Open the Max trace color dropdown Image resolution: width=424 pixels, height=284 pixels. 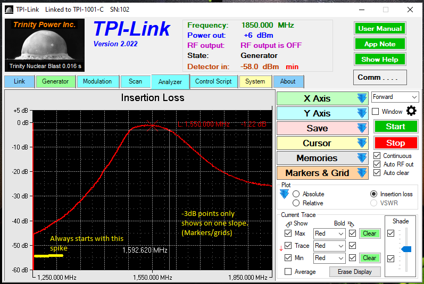click(329, 233)
